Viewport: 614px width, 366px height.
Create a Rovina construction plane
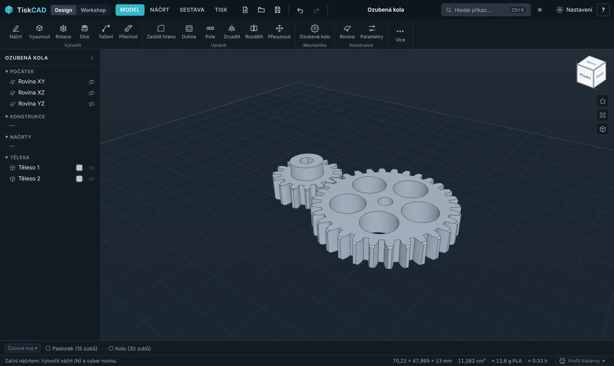pyautogui.click(x=347, y=32)
